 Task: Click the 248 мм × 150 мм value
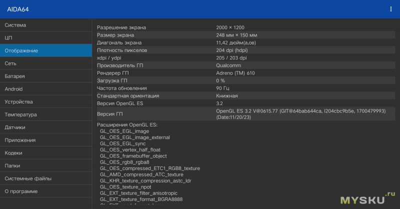point(236,35)
